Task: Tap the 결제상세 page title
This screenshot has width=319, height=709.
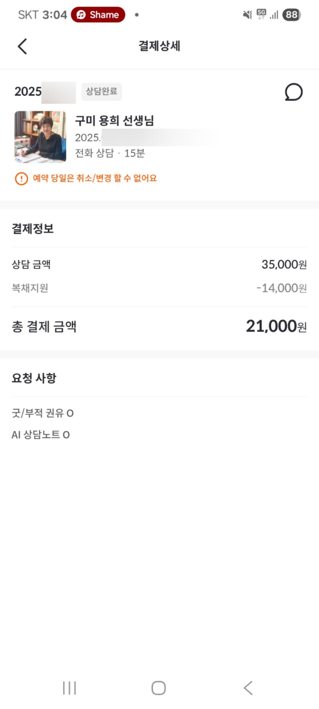Action: [159, 46]
